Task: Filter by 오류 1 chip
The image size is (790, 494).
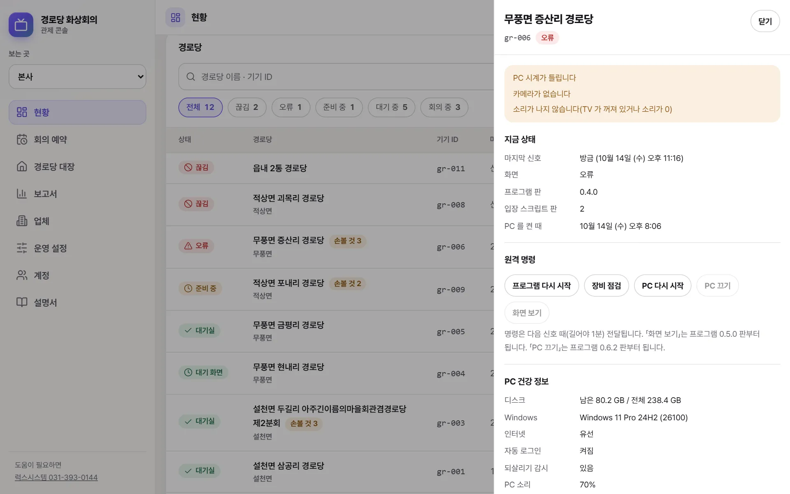Action: click(290, 107)
